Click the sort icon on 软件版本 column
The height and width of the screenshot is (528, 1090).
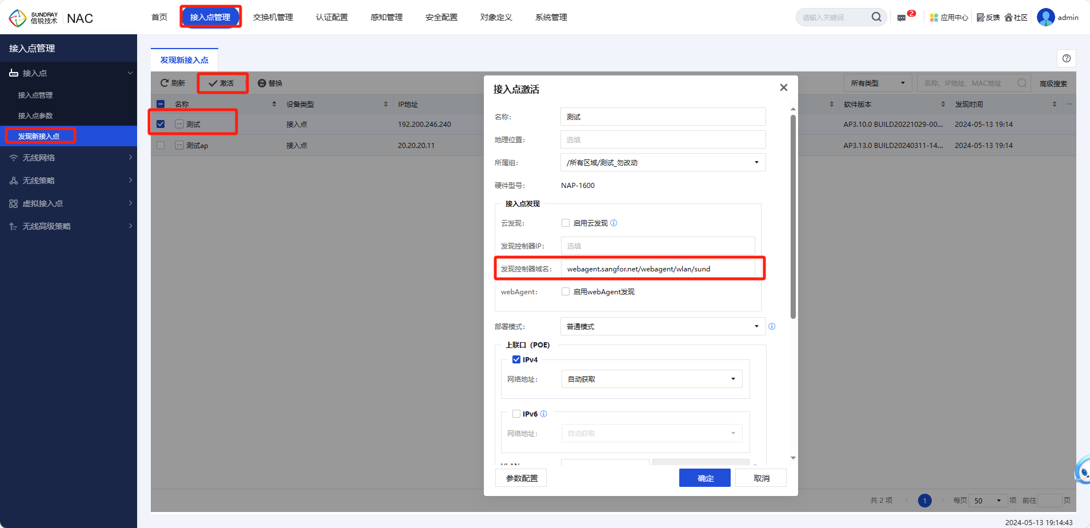(943, 104)
